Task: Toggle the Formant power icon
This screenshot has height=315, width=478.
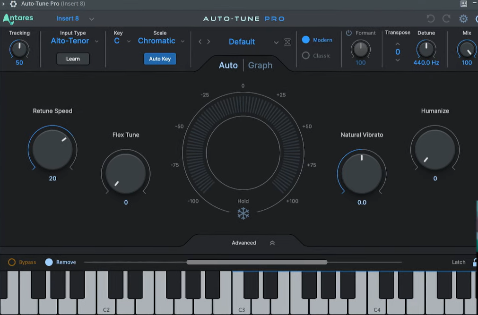Action: pyautogui.click(x=349, y=33)
